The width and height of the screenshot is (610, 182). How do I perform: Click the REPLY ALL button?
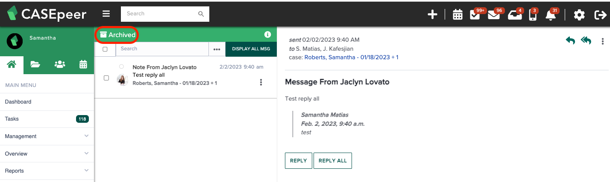[333, 161]
